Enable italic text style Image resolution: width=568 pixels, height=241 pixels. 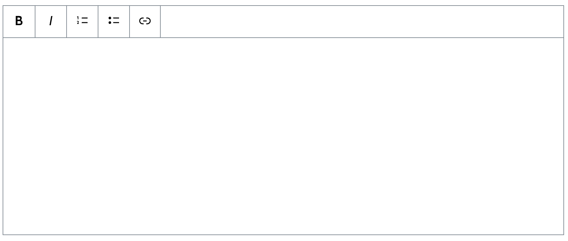(51, 21)
